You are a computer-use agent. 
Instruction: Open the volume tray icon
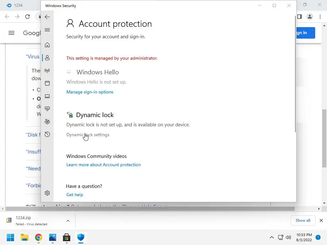pos(288,237)
